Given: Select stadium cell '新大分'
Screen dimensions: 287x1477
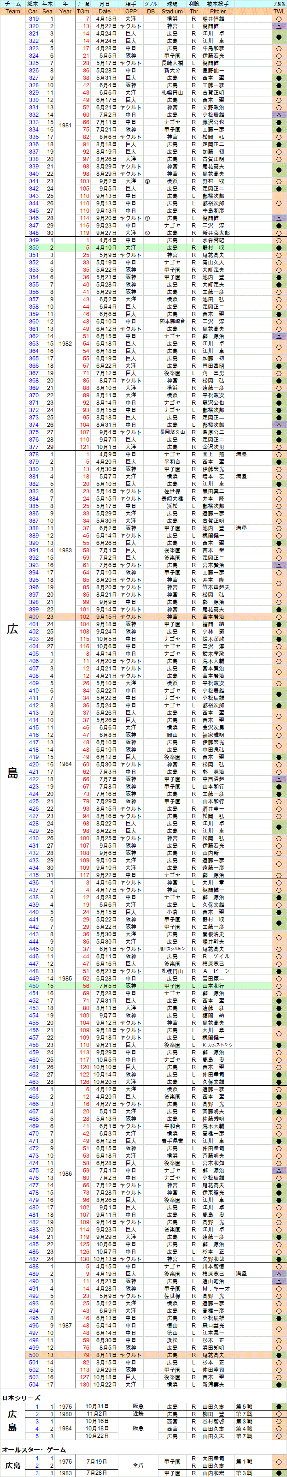Looking at the screenshot, I should tap(172, 71).
